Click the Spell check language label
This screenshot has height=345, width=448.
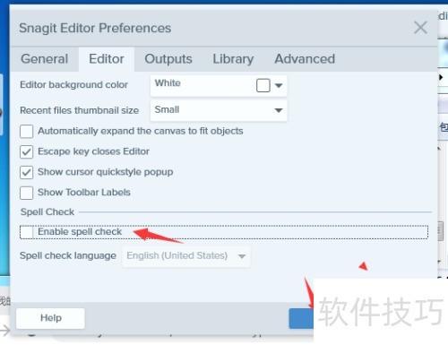point(68,256)
